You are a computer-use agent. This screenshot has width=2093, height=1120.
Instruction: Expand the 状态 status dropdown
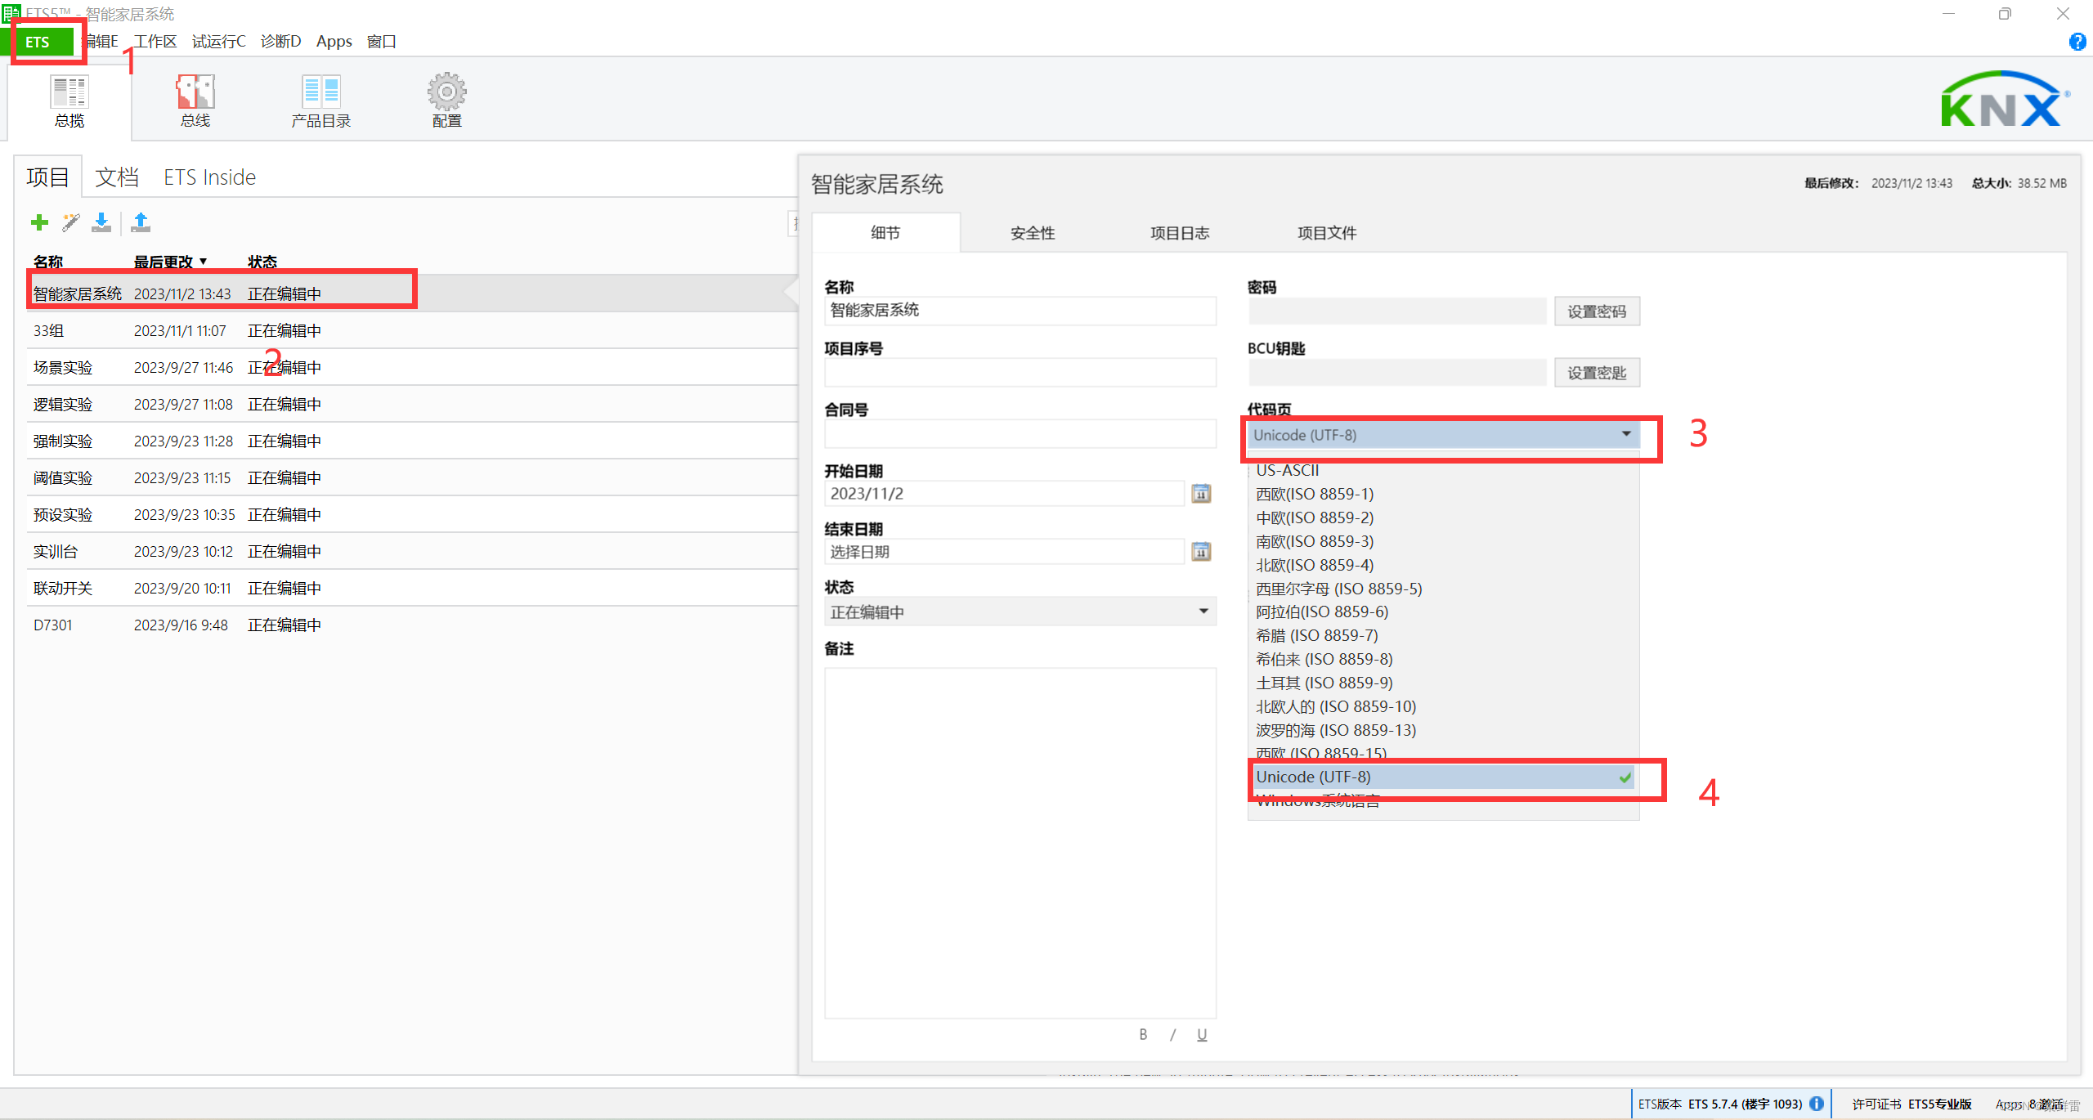1203,612
